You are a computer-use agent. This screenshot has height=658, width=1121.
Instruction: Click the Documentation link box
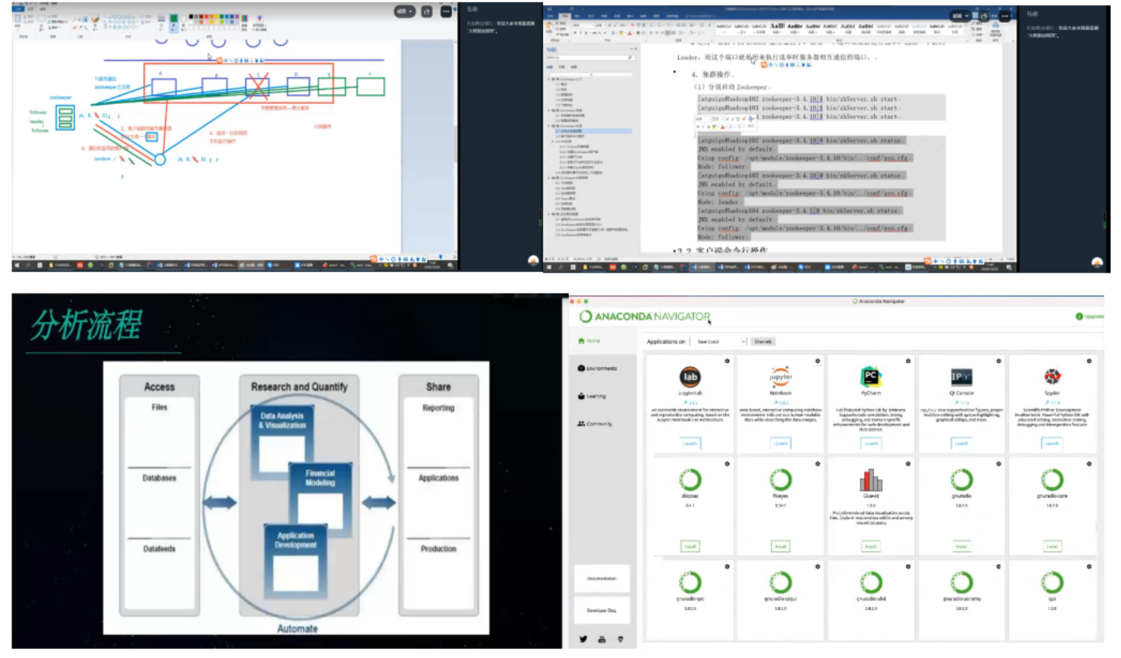(x=601, y=578)
